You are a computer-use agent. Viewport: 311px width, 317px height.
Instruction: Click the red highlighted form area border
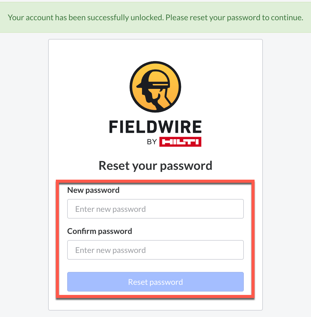pyautogui.click(x=155, y=180)
